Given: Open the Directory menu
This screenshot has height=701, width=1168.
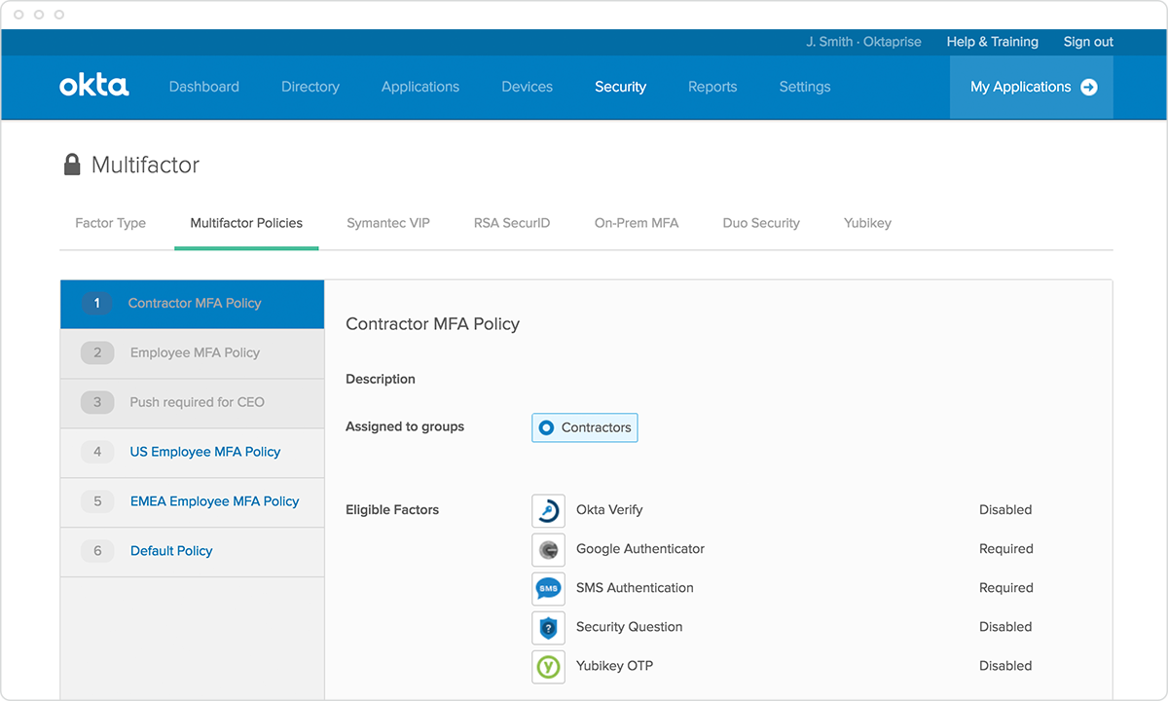Looking at the screenshot, I should (310, 87).
